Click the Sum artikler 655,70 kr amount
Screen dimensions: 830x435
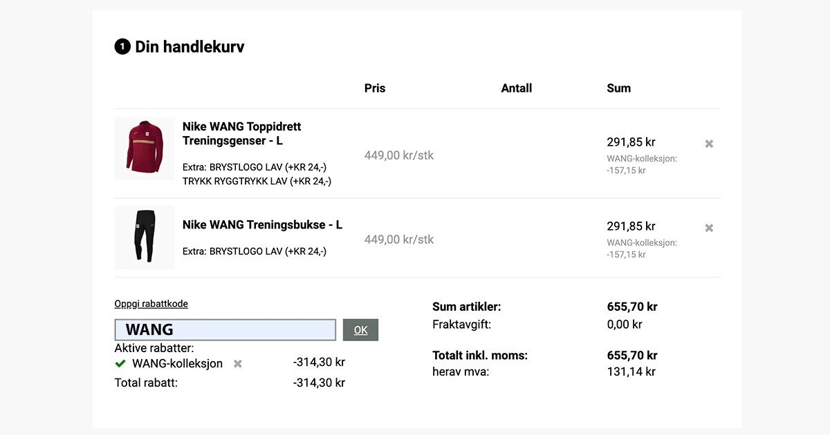(x=632, y=307)
